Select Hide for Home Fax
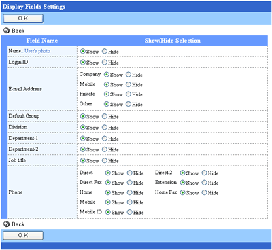The image size is (272, 250). (204, 192)
